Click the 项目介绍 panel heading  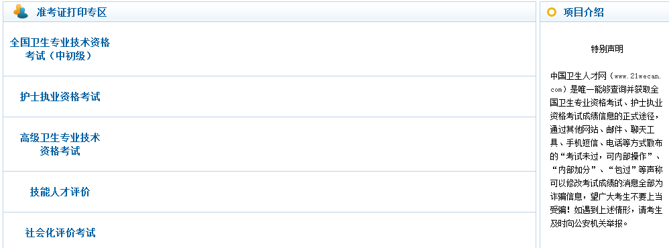583,12
